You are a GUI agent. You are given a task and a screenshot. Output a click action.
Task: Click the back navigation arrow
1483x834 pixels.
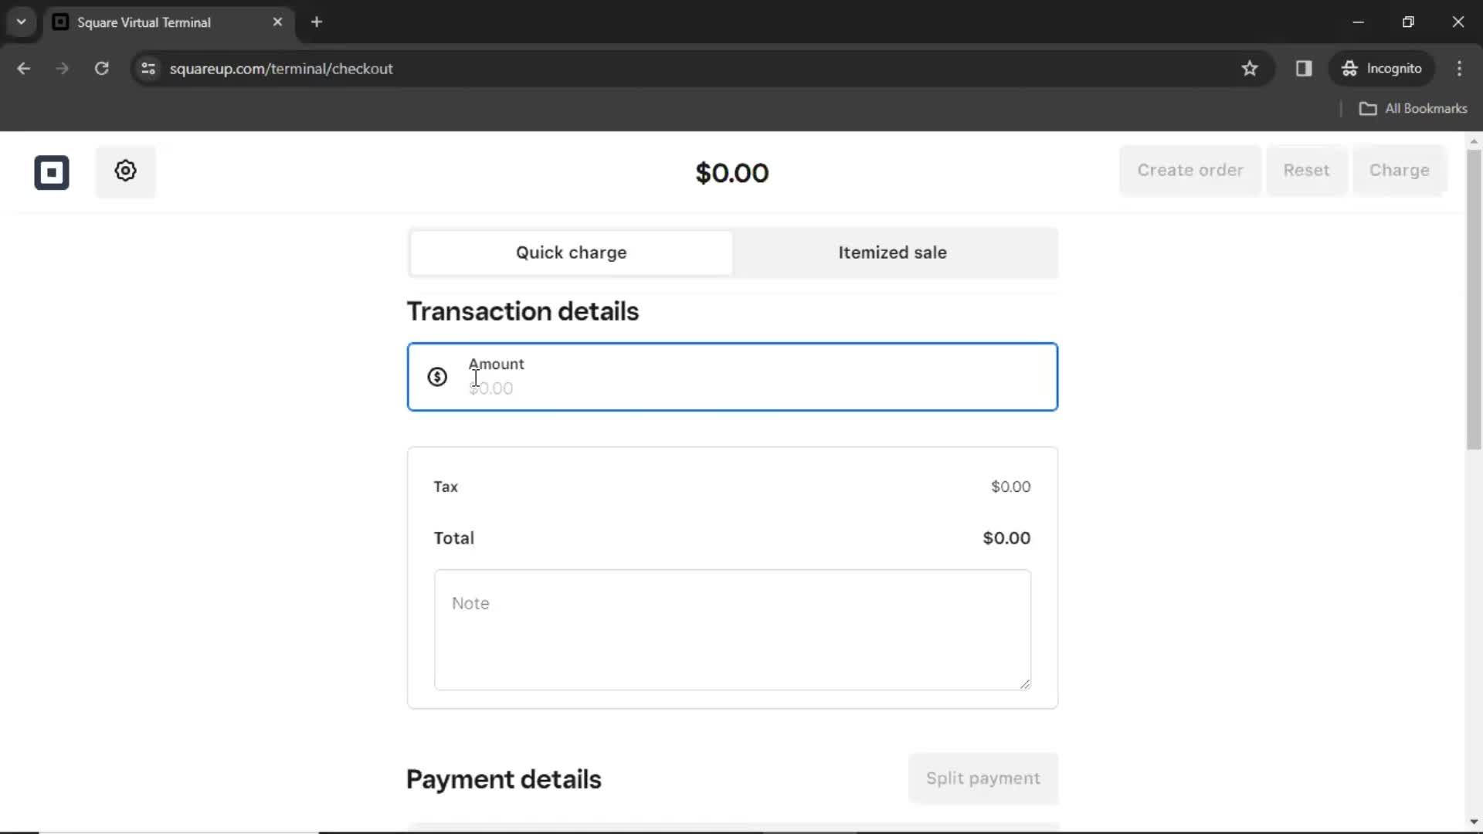click(25, 68)
